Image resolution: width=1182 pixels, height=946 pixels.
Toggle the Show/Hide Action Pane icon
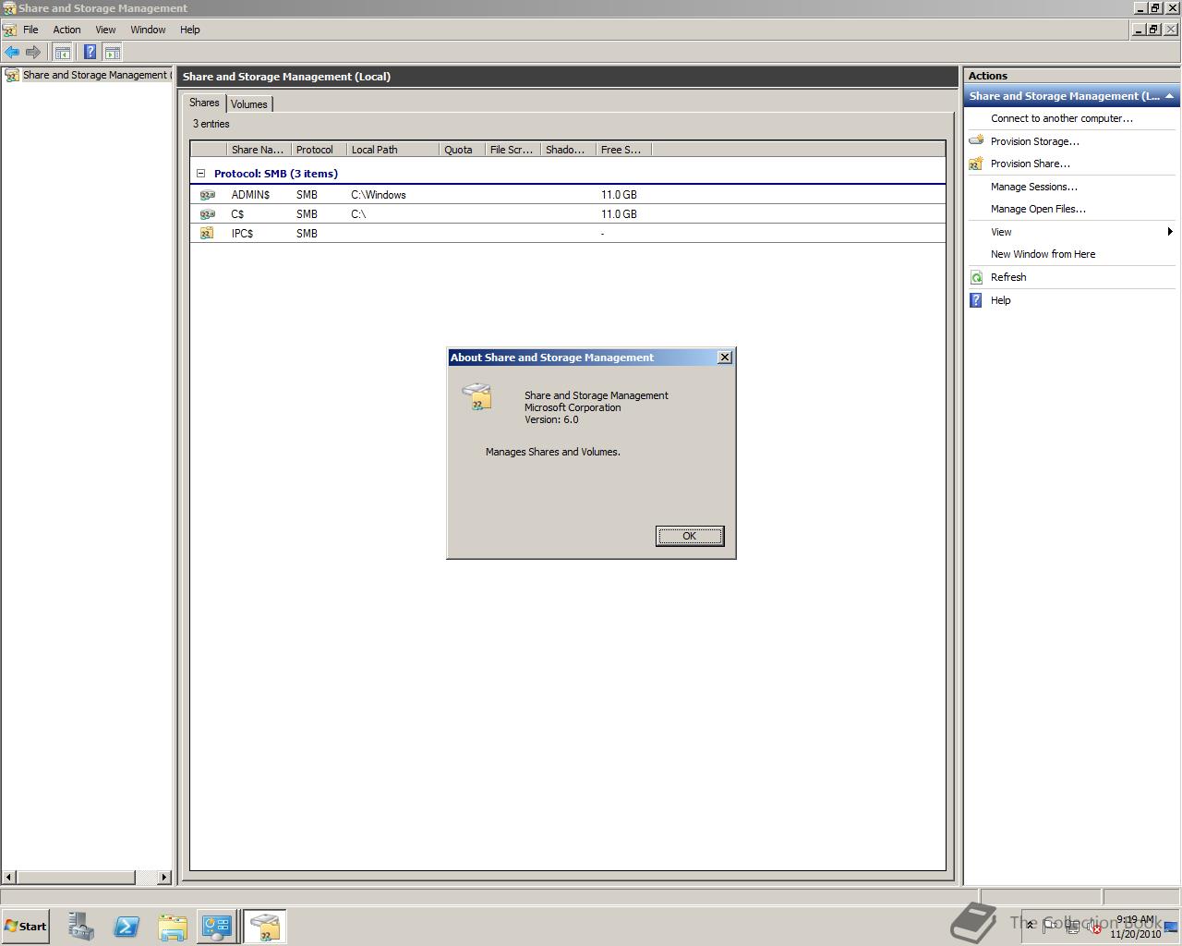pyautogui.click(x=113, y=53)
